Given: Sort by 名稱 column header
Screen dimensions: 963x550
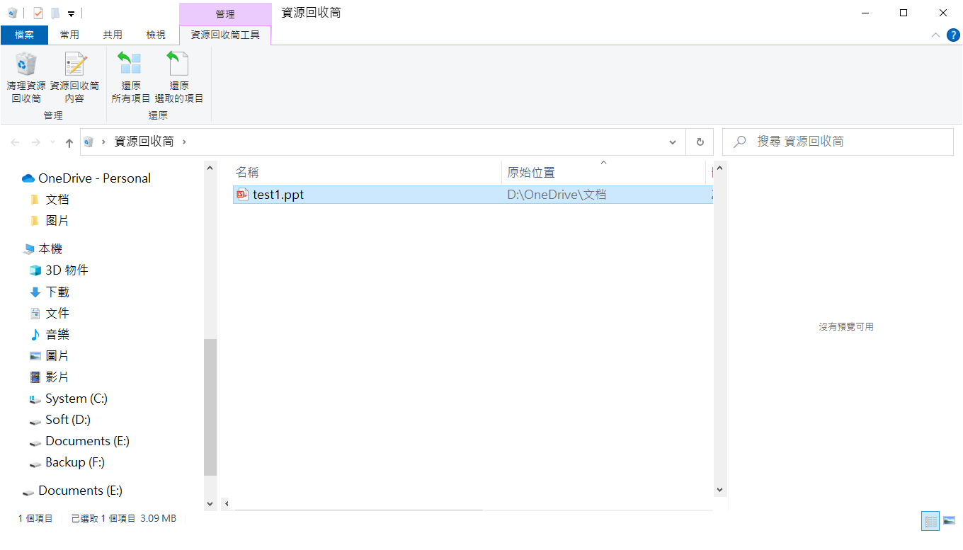Looking at the screenshot, I should [x=247, y=172].
